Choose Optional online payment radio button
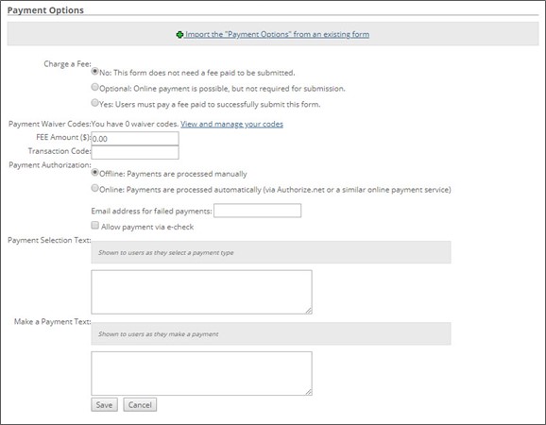Image resolution: width=546 pixels, height=425 pixels. coord(94,87)
